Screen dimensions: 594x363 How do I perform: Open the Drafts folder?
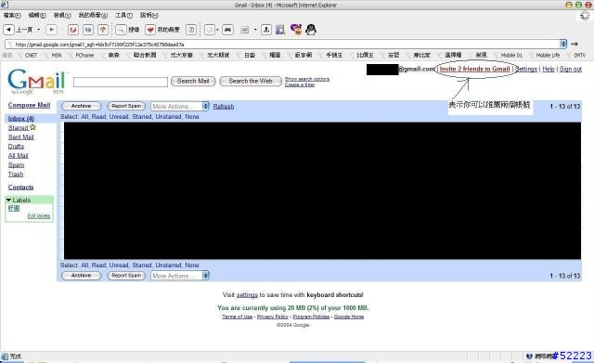pos(16,147)
